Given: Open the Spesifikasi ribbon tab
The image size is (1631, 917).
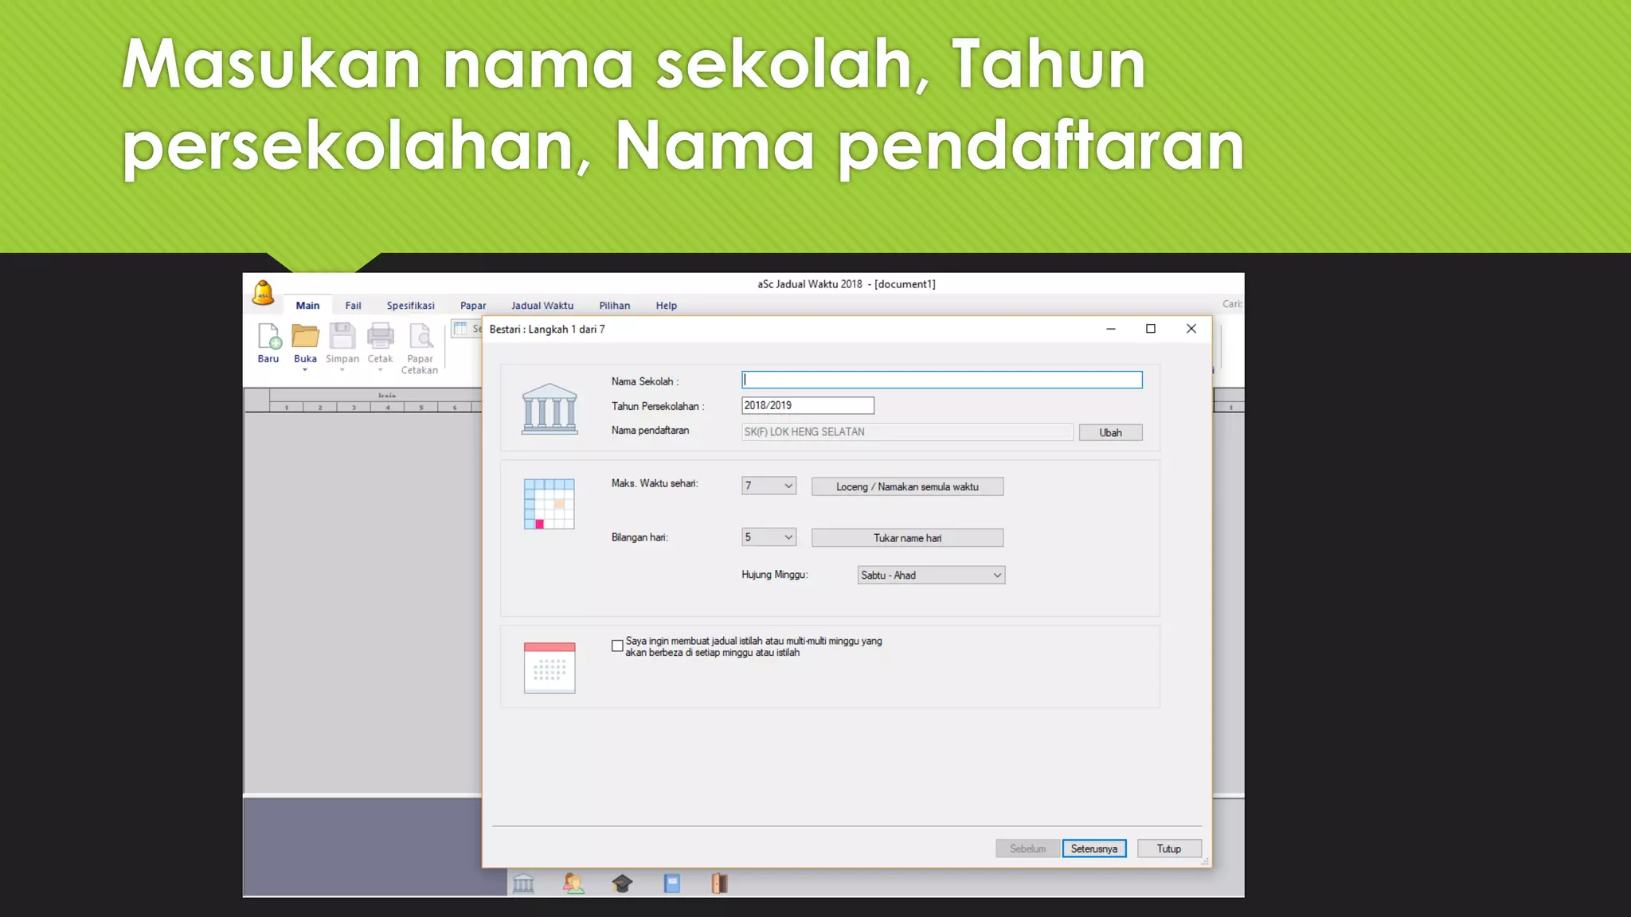Looking at the screenshot, I should 410,306.
